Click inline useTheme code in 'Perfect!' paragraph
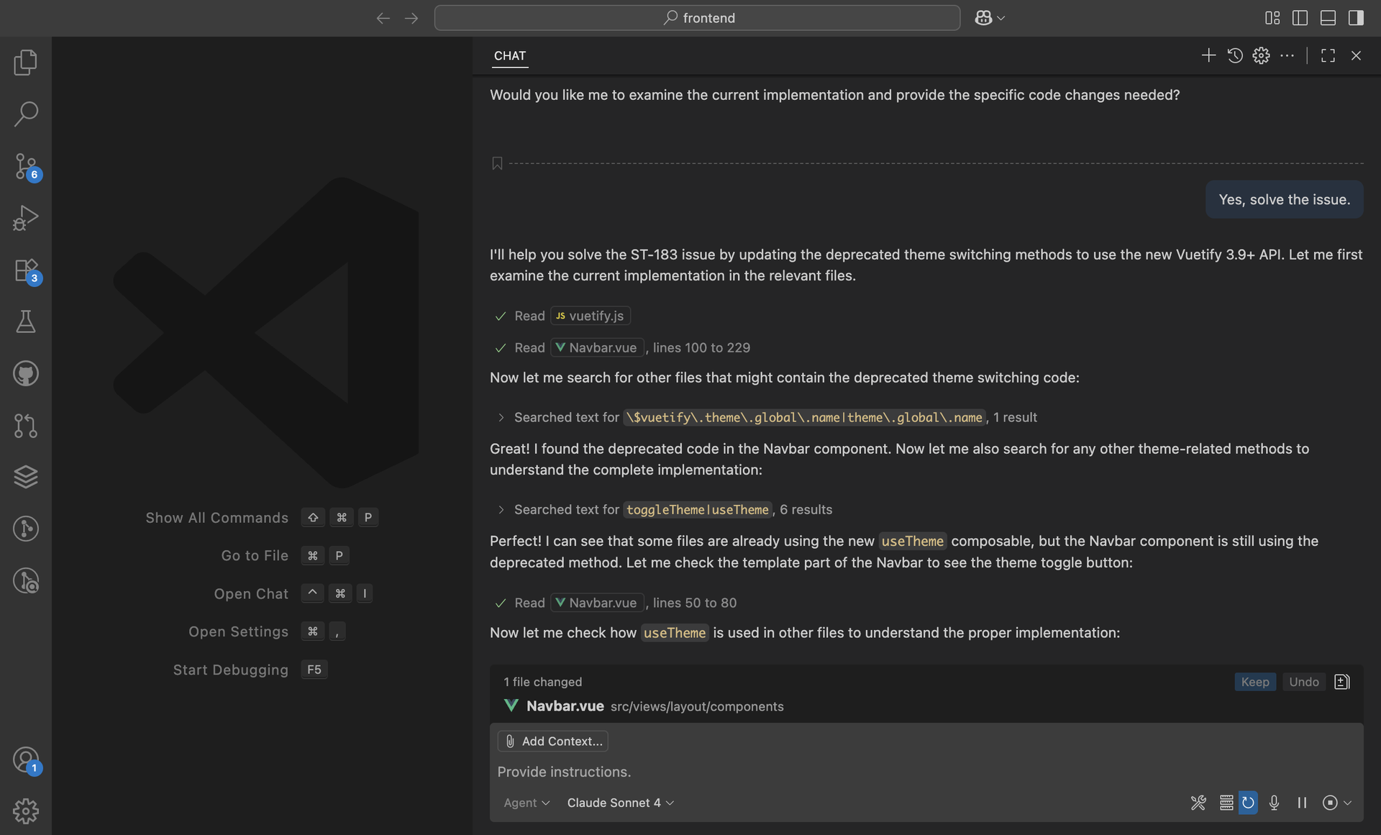The height and width of the screenshot is (835, 1381). (912, 541)
